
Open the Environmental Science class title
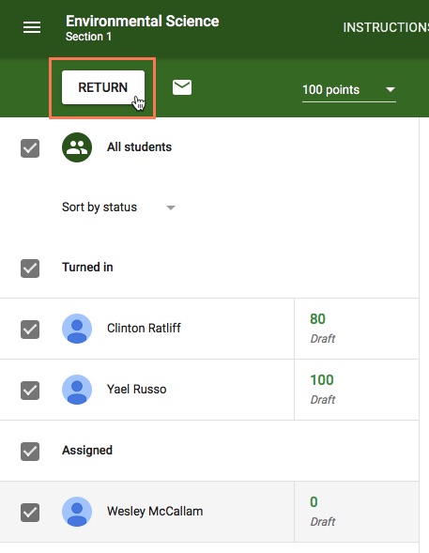pos(142,22)
